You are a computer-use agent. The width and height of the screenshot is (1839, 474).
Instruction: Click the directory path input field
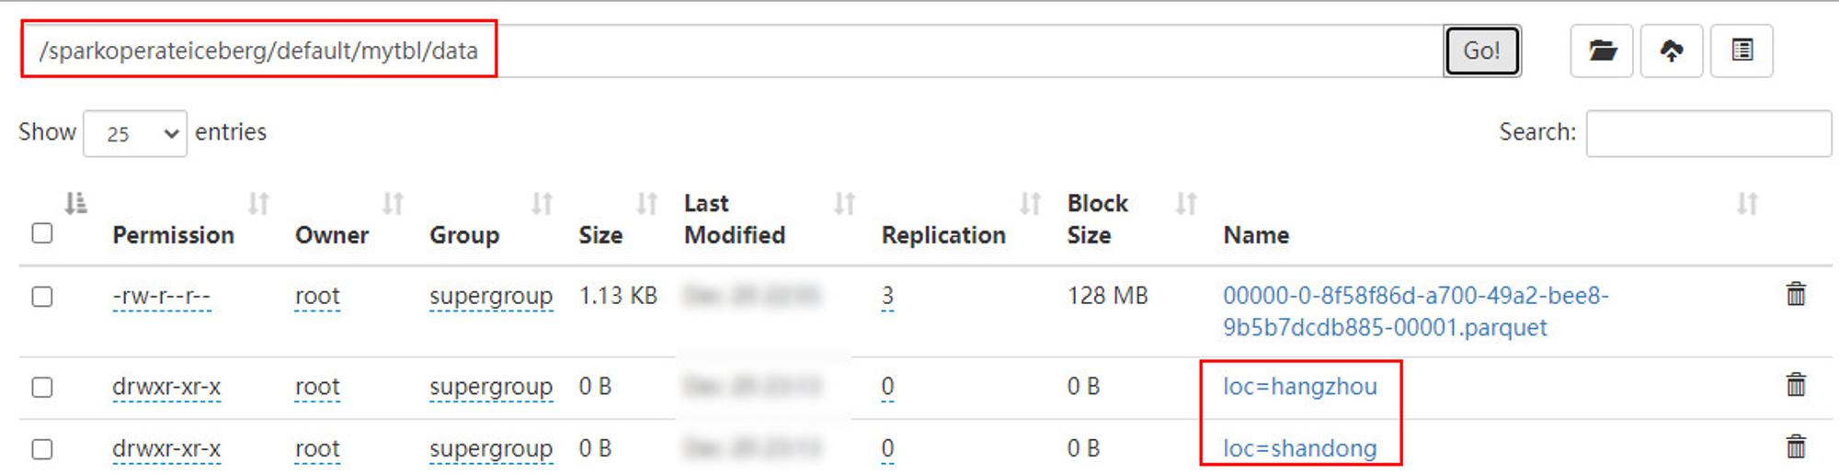(732, 51)
